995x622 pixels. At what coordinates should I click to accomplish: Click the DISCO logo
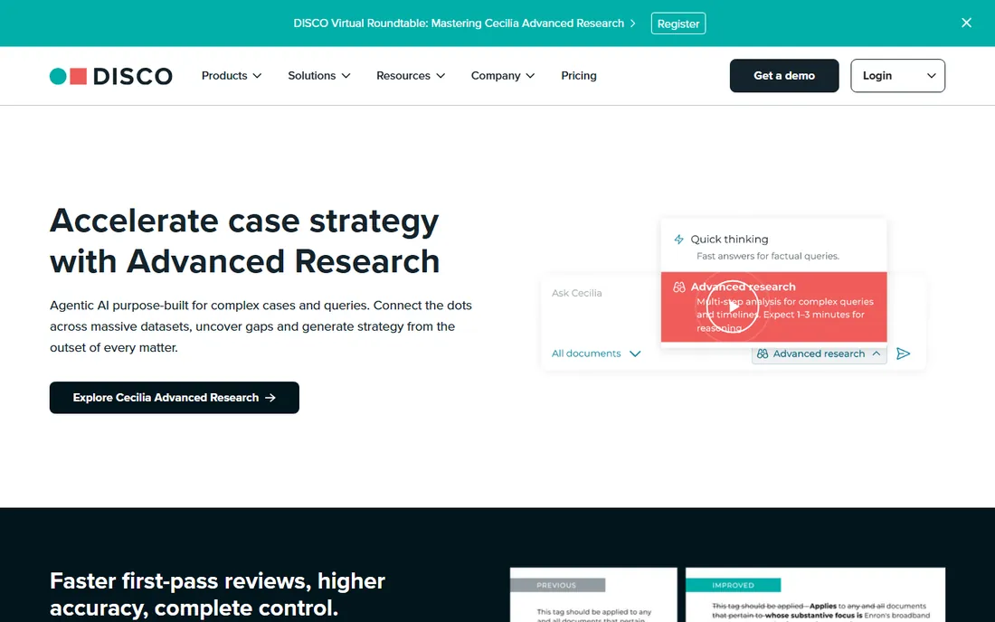point(111,76)
